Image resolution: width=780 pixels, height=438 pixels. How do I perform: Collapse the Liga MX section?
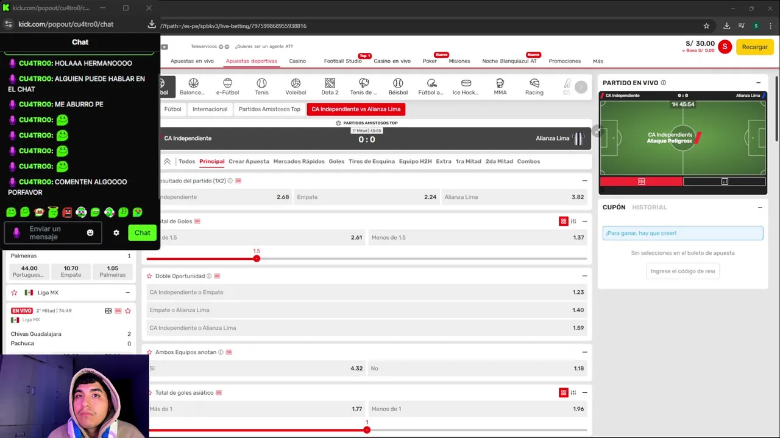[x=127, y=293]
